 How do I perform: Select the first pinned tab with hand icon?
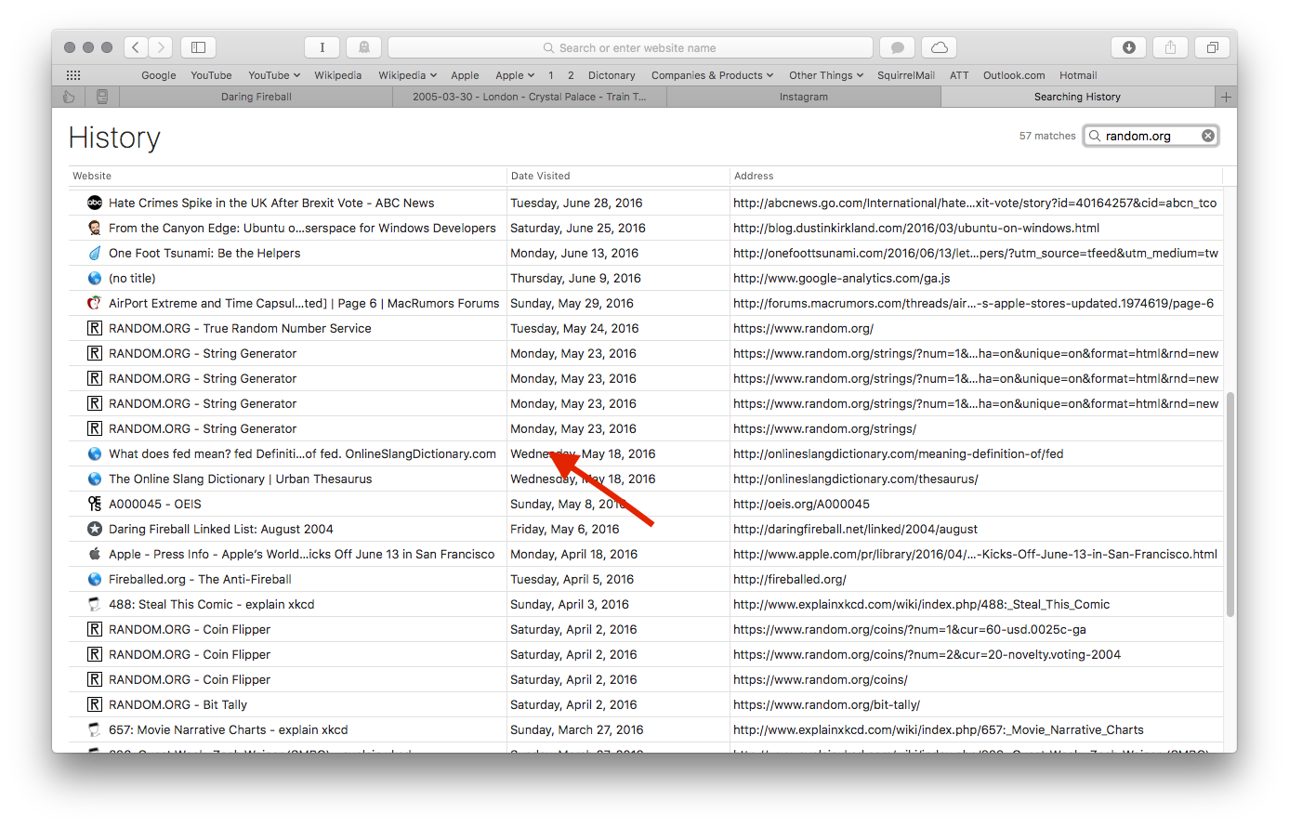(x=69, y=97)
